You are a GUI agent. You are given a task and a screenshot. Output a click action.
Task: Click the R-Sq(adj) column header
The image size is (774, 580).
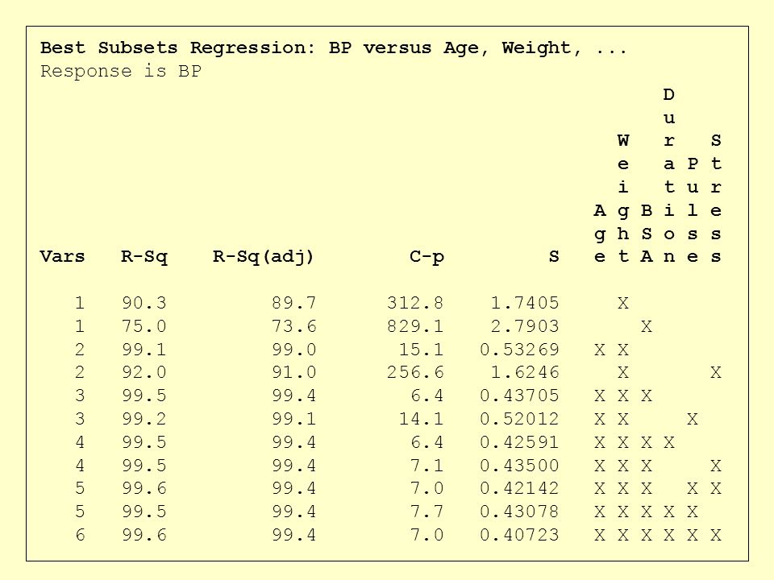coord(263,257)
